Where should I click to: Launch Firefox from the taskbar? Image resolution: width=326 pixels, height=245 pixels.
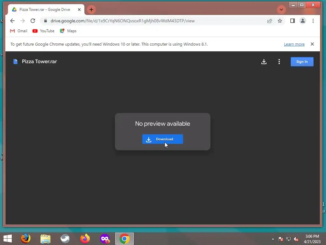[85, 239]
